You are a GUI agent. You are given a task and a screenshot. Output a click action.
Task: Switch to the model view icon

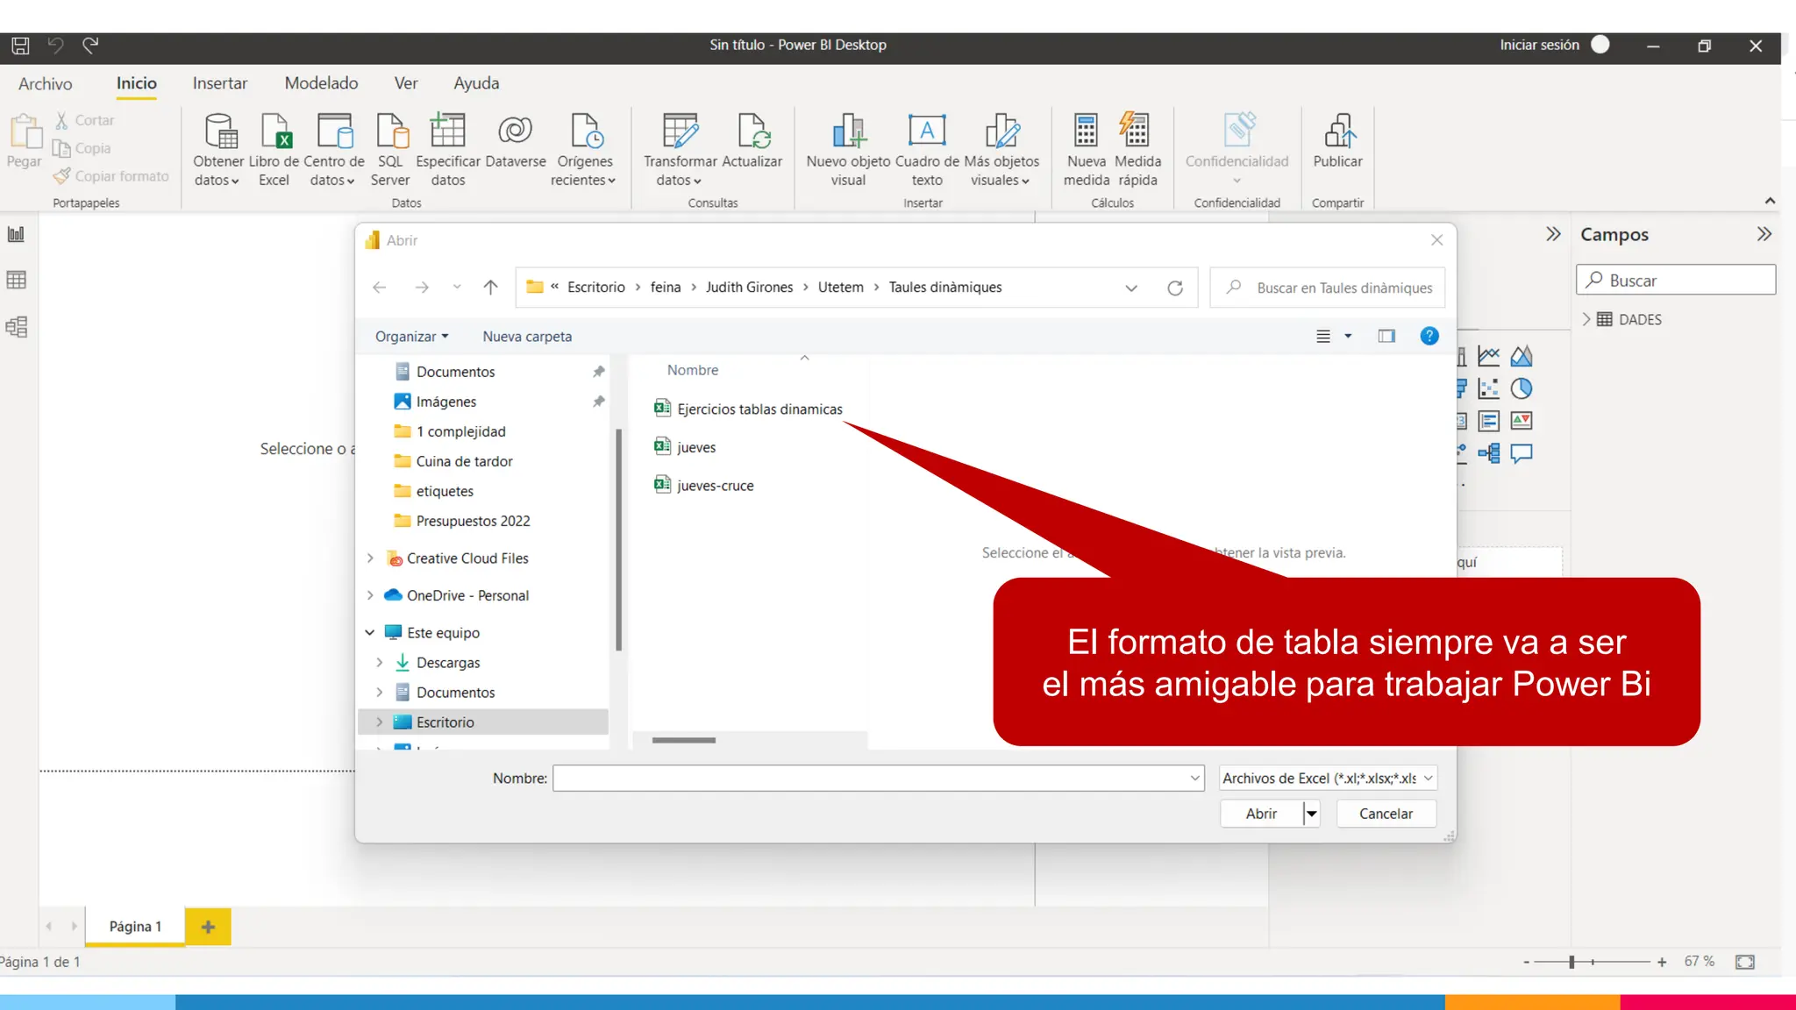pos(16,327)
